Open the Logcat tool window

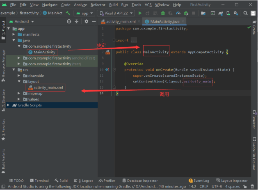click(x=83, y=181)
